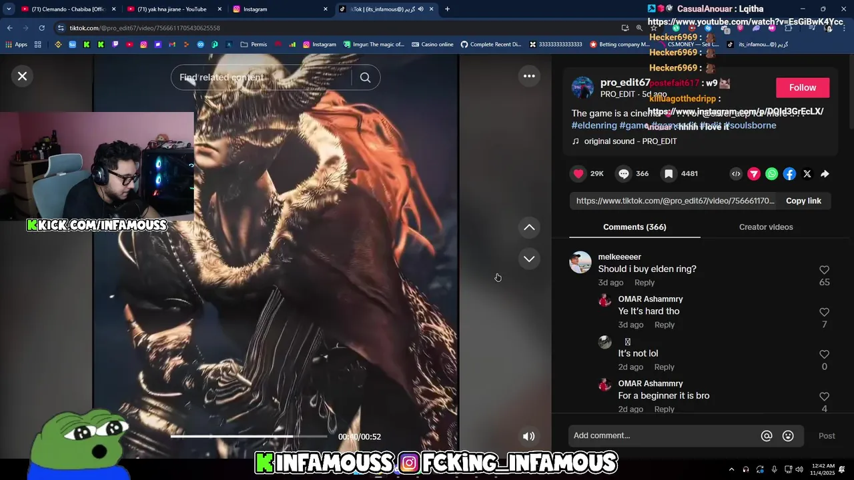Like the video with the heart icon
Viewport: 854px width, 480px height.
point(578,173)
